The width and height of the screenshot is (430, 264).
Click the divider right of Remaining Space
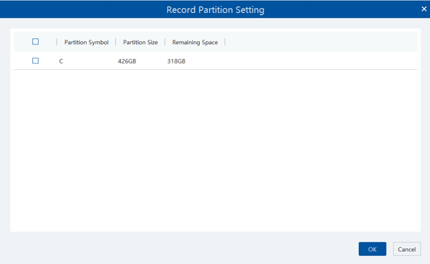tap(225, 42)
